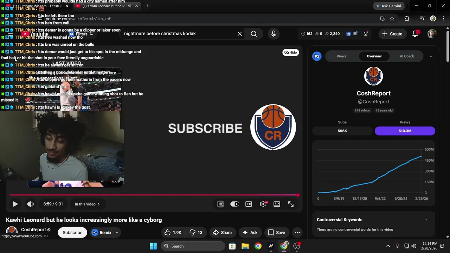Open YouTube notifications bell
This screenshot has width=450, height=253.
click(415, 34)
